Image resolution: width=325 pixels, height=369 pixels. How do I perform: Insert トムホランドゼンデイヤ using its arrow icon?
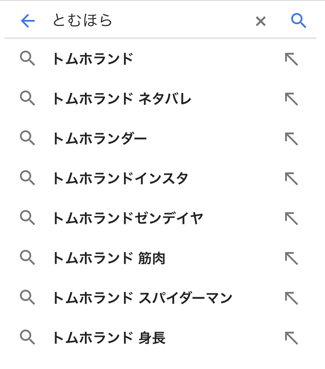pyautogui.click(x=291, y=218)
